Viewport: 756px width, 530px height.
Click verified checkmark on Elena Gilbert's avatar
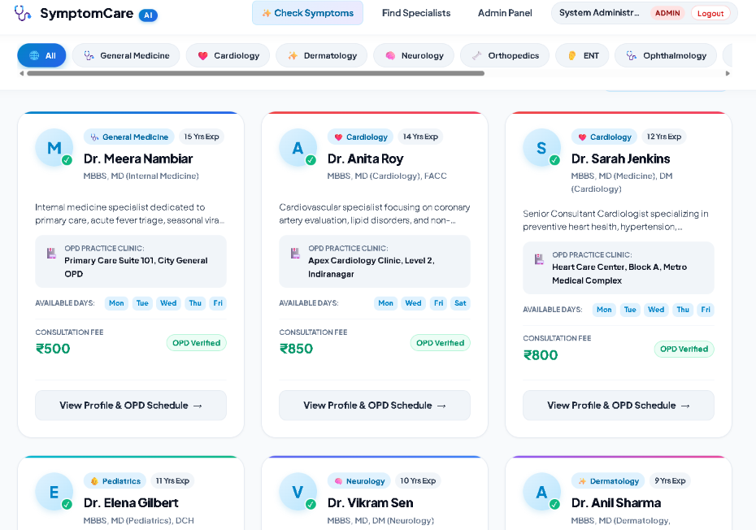(67, 505)
